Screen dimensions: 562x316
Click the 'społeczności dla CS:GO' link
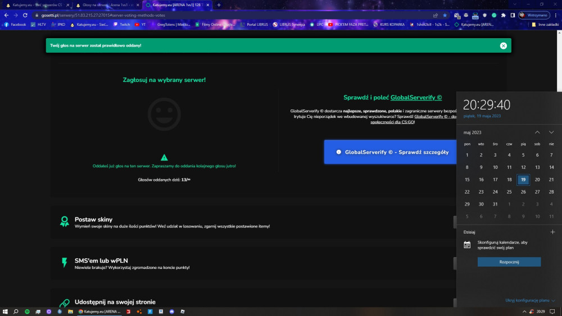(392, 122)
